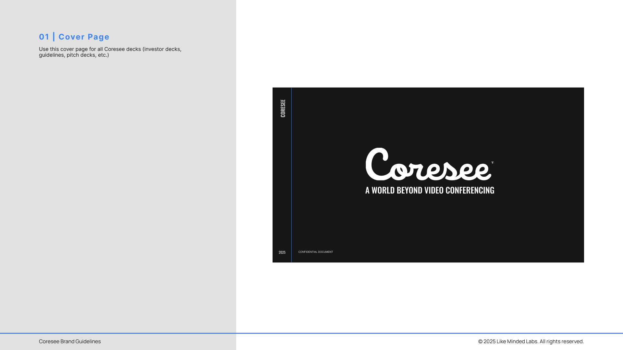
Task: Click the trademark symbol beside the logo
Action: pyautogui.click(x=492, y=163)
